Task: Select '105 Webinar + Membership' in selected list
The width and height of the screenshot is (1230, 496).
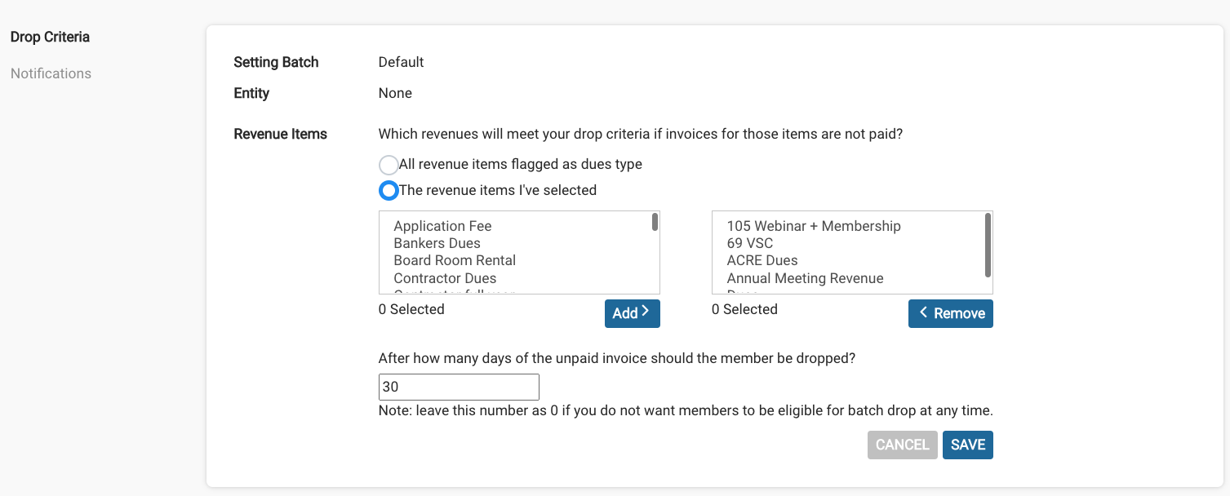Action: (x=813, y=226)
